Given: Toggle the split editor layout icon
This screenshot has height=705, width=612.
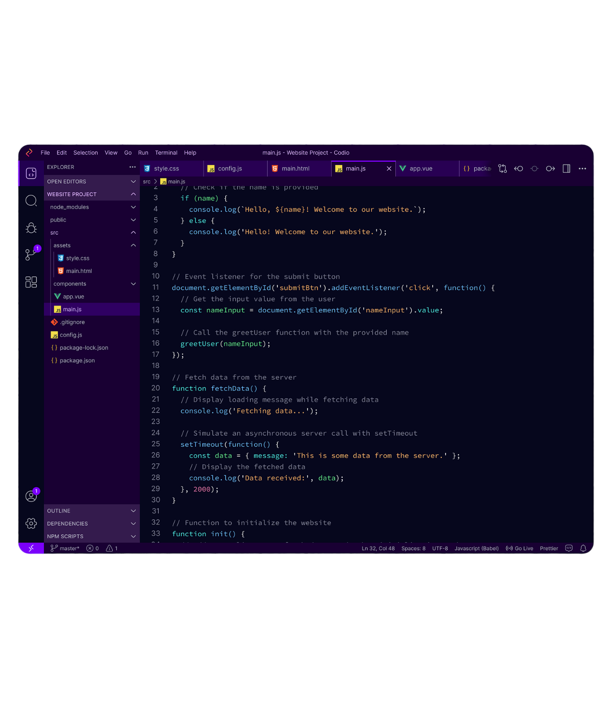Looking at the screenshot, I should click(567, 168).
